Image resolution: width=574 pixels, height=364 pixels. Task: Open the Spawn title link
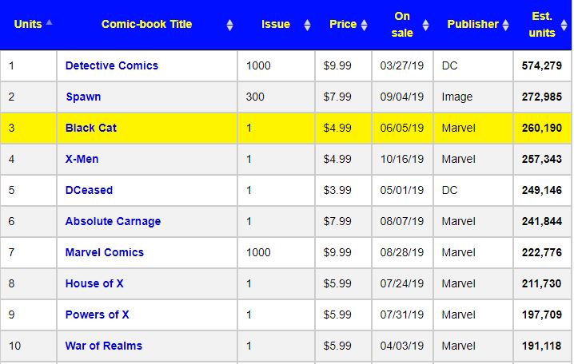(x=83, y=97)
